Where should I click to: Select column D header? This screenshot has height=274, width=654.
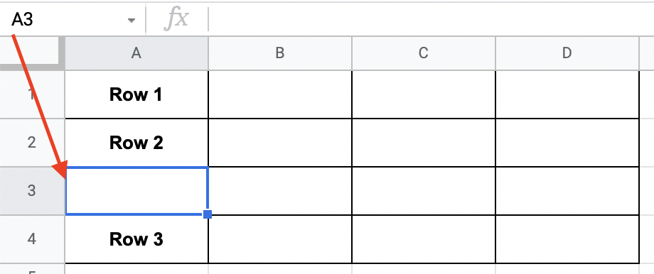567,53
